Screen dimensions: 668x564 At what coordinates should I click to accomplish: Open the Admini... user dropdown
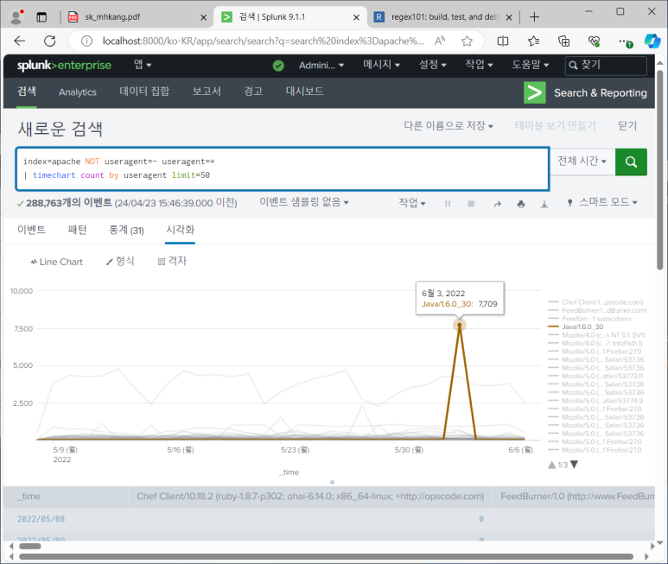click(x=321, y=66)
